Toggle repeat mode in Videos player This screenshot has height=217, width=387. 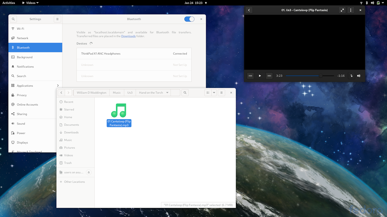pyautogui.click(x=351, y=76)
